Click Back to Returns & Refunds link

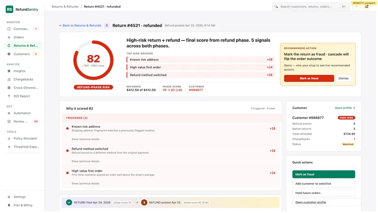(80, 26)
